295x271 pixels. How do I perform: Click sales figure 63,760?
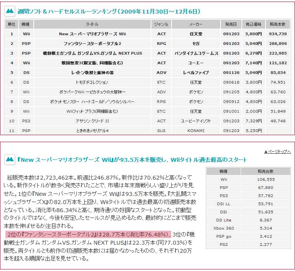tap(278, 92)
